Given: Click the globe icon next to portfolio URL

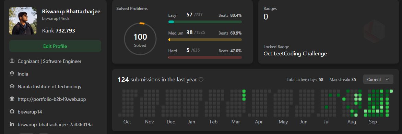Looking at the screenshot, I should [x=12, y=99].
